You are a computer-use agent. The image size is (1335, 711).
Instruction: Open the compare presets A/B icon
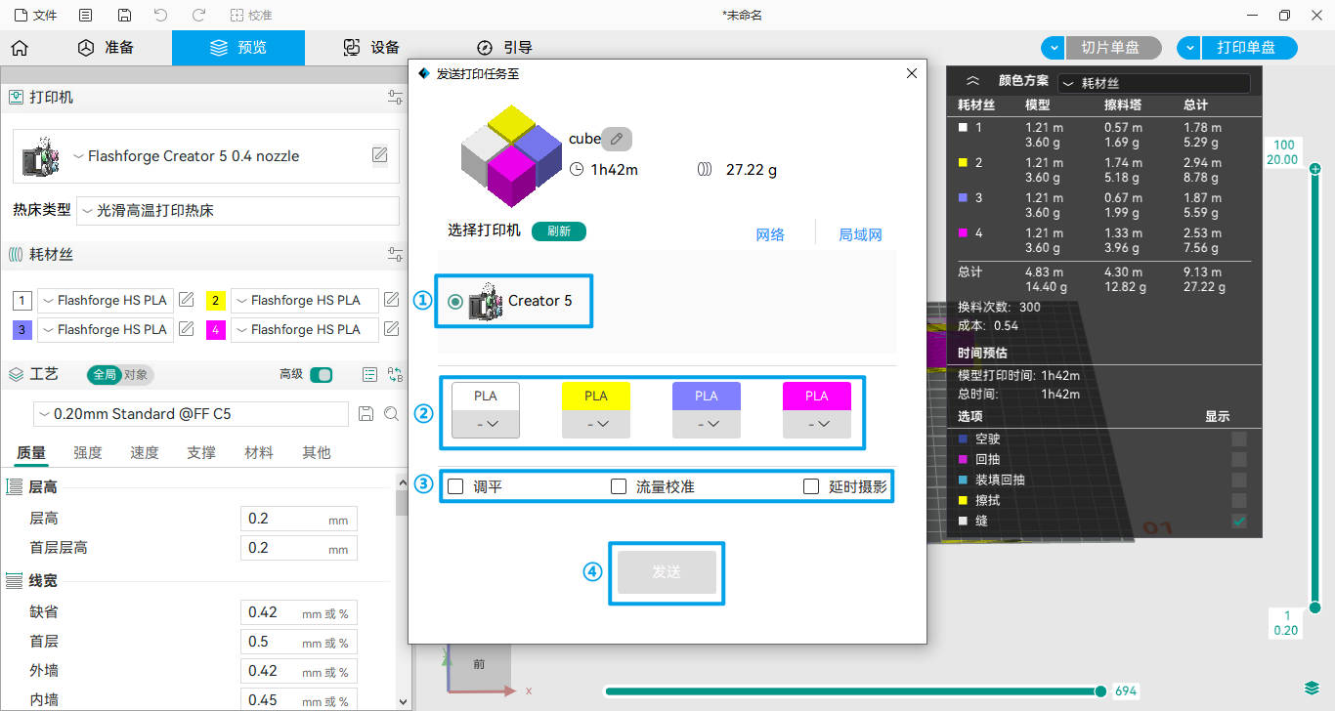[395, 374]
